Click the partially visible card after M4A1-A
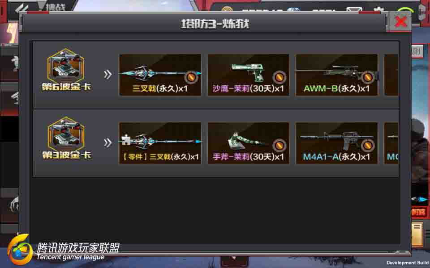Image resolution: width=430 pixels, height=268 pixels. point(391,143)
